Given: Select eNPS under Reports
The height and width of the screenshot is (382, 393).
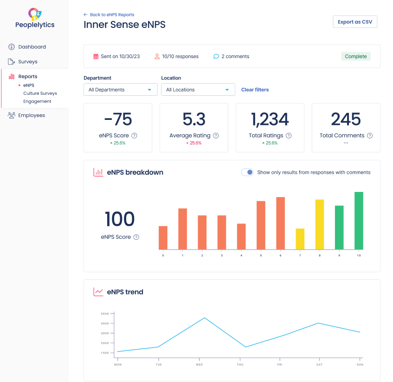Looking at the screenshot, I should tap(29, 86).
